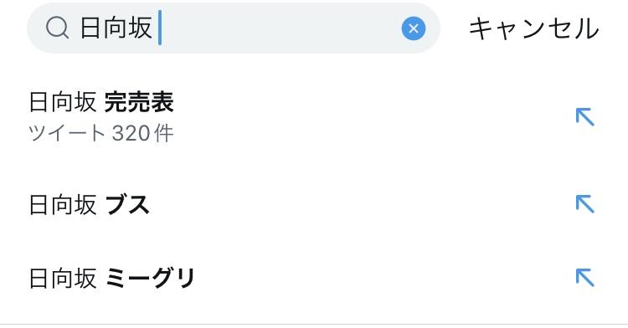Click the empty area inside the search bar
628x328 pixels.
tap(281, 28)
